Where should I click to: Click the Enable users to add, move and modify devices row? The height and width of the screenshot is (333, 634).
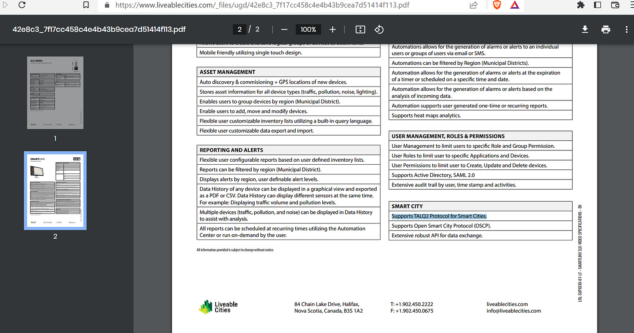point(289,111)
